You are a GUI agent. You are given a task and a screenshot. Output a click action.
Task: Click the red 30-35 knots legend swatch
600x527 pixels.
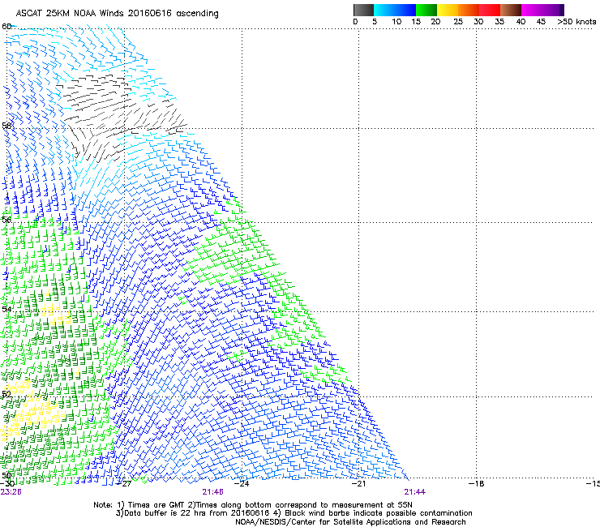coord(490,10)
